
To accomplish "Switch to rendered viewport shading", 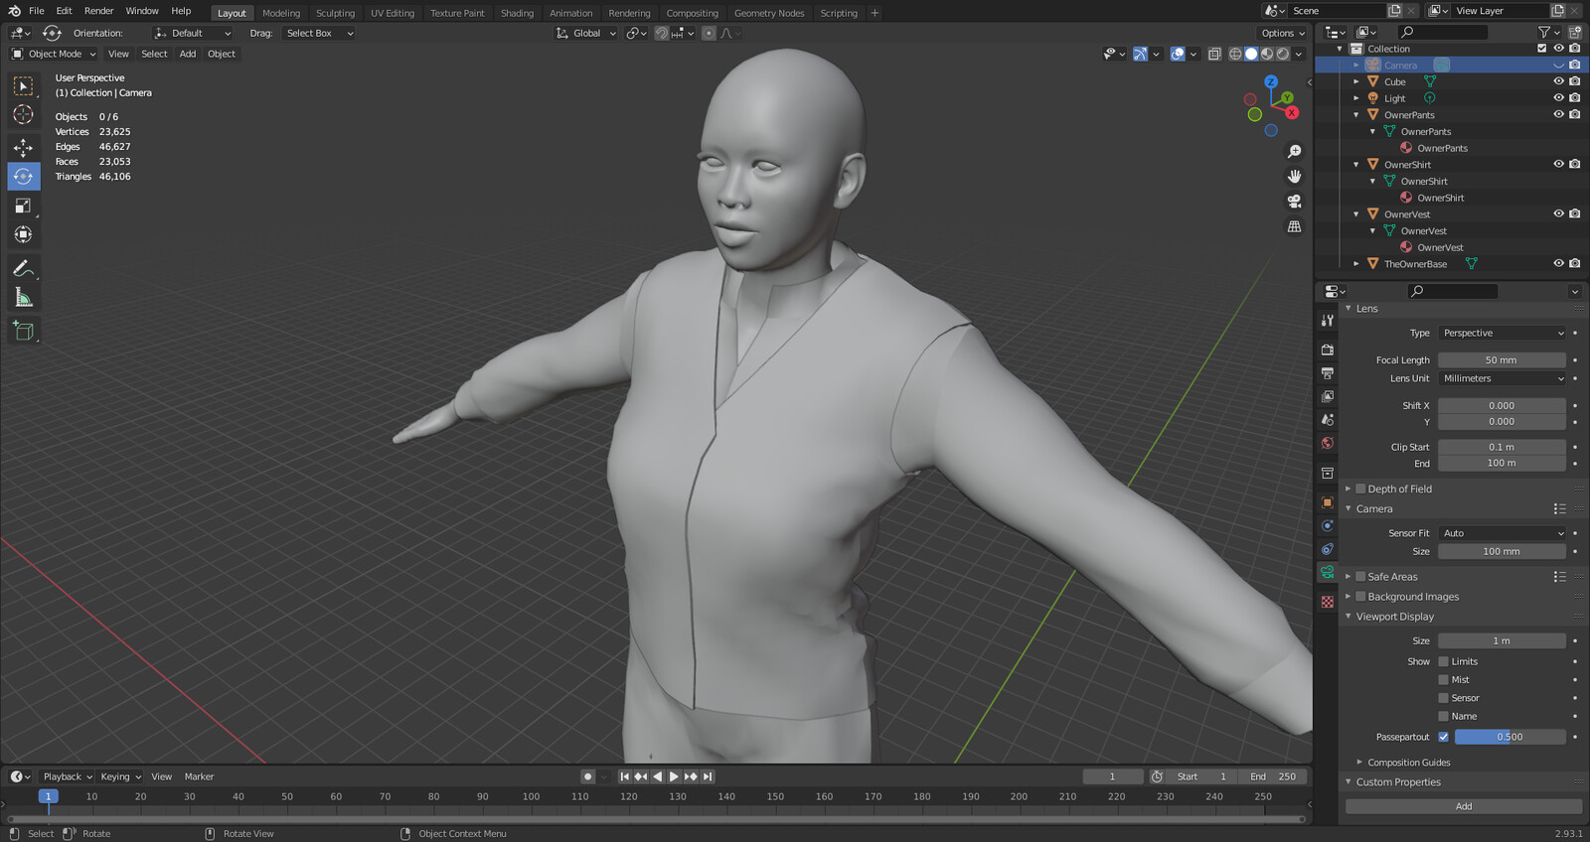I will [x=1283, y=54].
